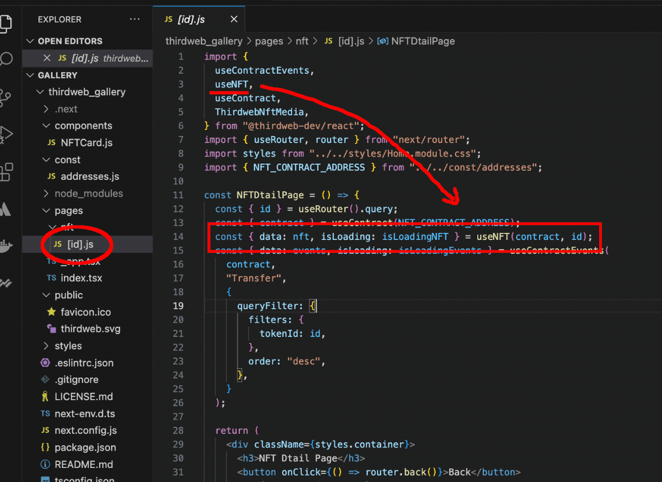Close [id].js in Open Editors list

click(x=47, y=58)
